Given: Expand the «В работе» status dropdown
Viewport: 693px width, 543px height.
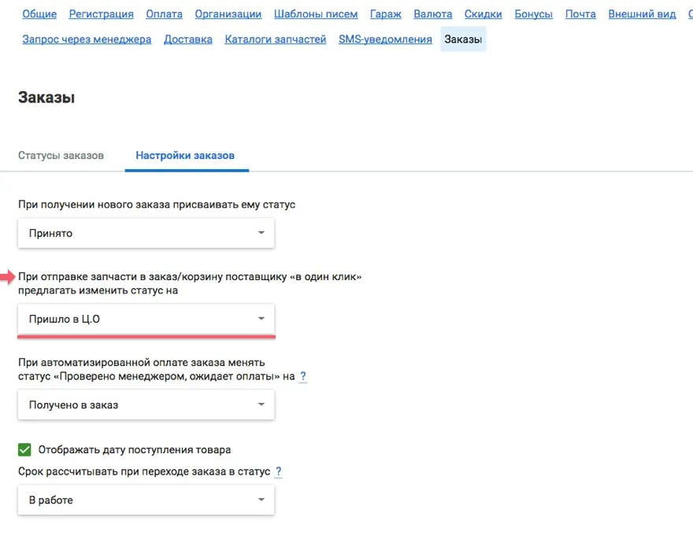Looking at the screenshot, I should point(146,500).
